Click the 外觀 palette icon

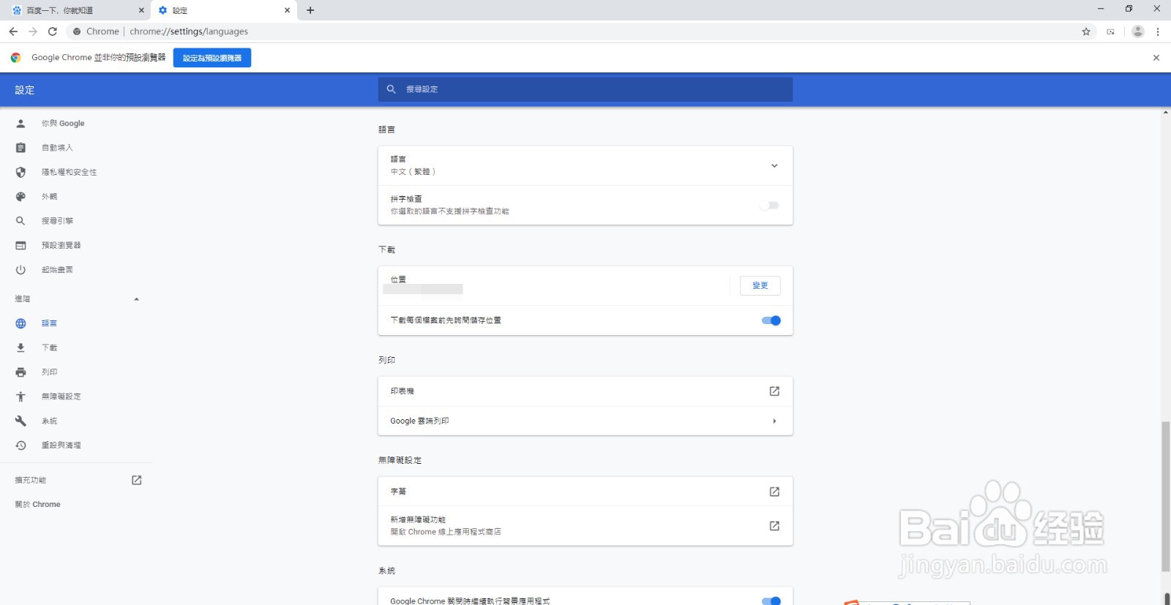(x=20, y=197)
